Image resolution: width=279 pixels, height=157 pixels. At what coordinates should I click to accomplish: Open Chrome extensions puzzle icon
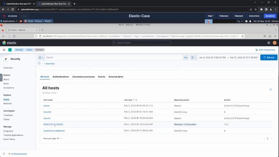261,9
